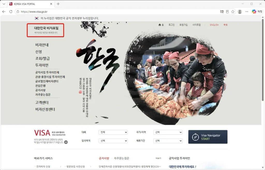Viewport: 265px width, 170px height.
Task: Open the 비자안내 menu
Action: [42, 45]
